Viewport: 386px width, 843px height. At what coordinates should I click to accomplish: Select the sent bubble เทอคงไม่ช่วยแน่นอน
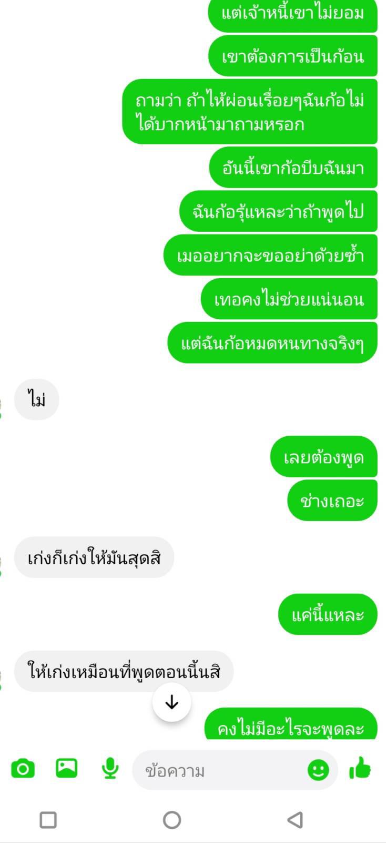tap(289, 299)
